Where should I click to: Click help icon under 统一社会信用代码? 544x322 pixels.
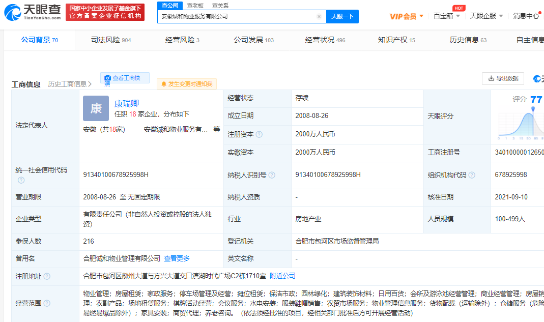(21, 180)
